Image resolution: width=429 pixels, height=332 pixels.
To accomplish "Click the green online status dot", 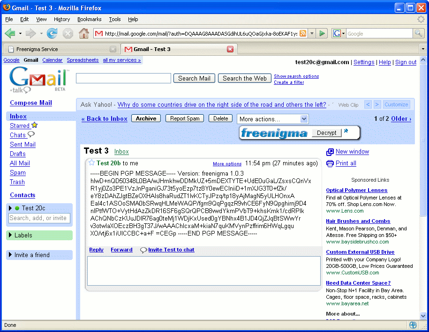I will tap(17, 208).
